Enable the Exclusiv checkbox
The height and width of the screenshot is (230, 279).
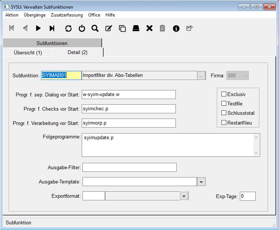point(224,94)
